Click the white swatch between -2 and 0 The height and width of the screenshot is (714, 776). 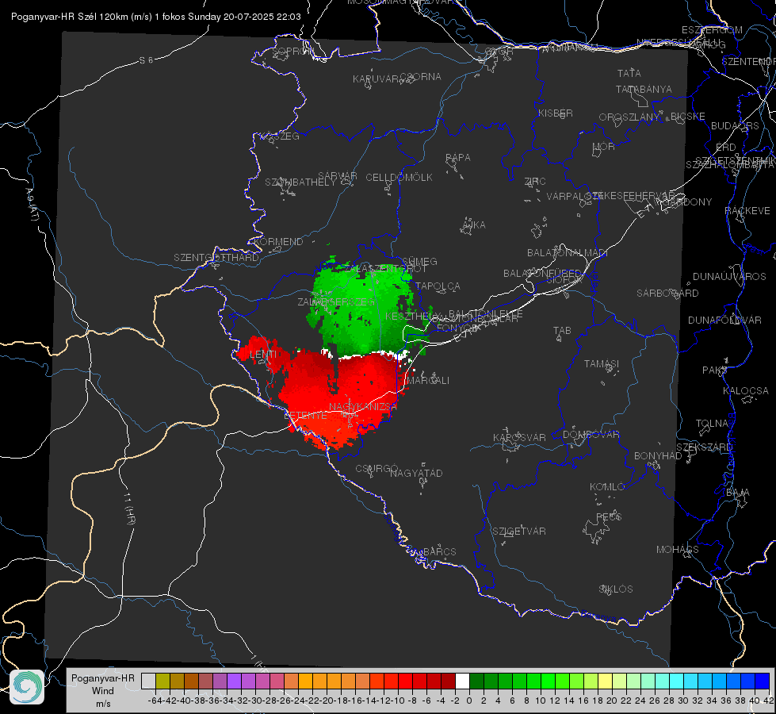pos(462,681)
